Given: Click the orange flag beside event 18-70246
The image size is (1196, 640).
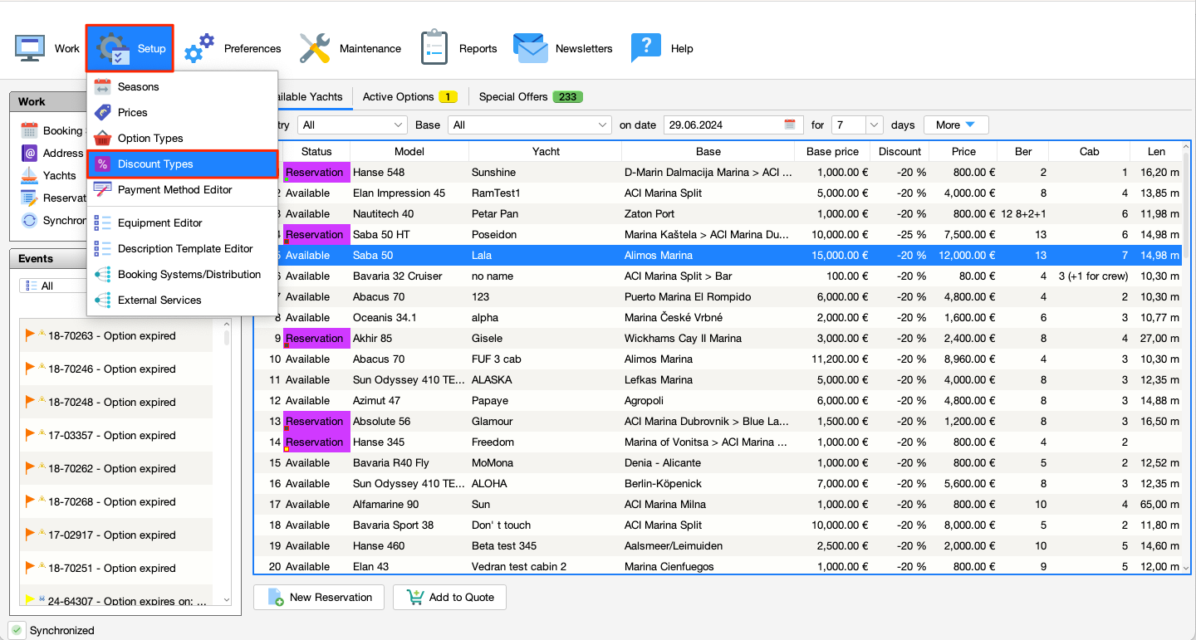Looking at the screenshot, I should point(30,369).
